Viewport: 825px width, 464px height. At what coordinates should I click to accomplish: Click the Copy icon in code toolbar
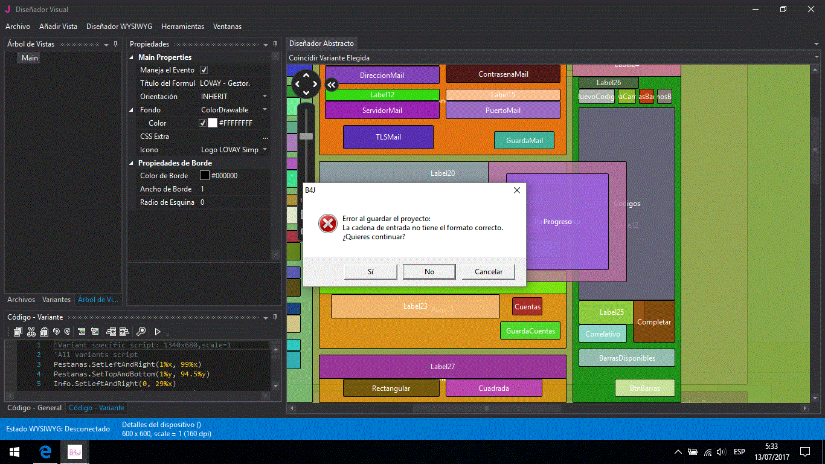[x=18, y=331]
